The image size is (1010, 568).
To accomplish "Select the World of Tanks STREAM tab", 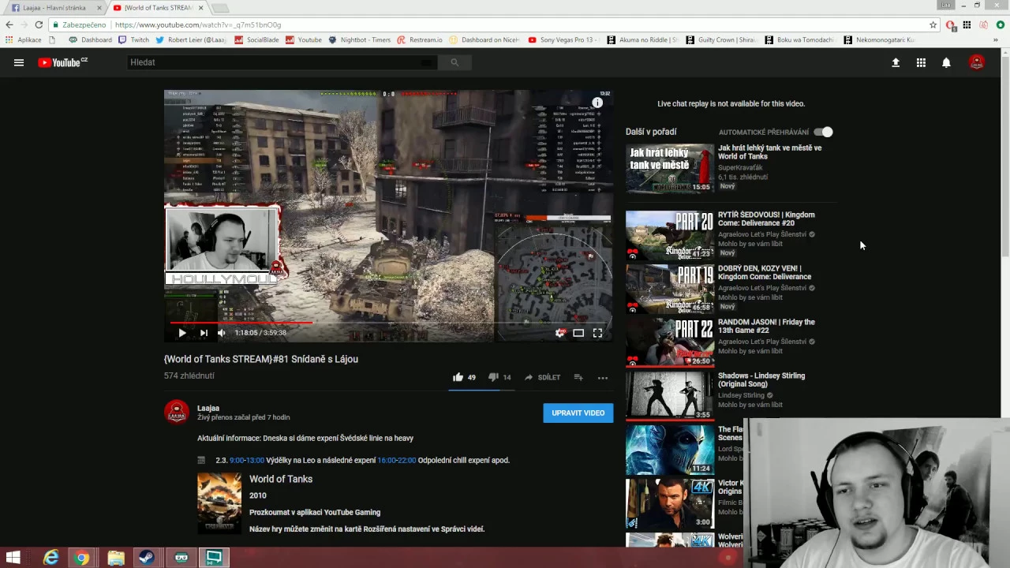I will pos(158,8).
